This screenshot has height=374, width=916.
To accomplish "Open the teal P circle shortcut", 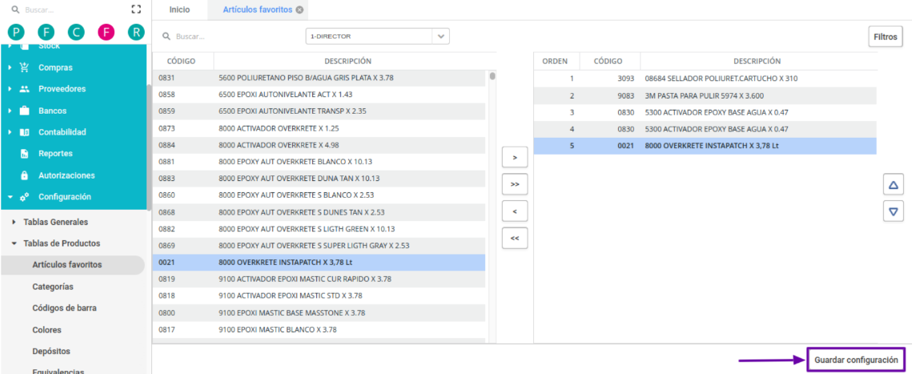I will (x=16, y=32).
